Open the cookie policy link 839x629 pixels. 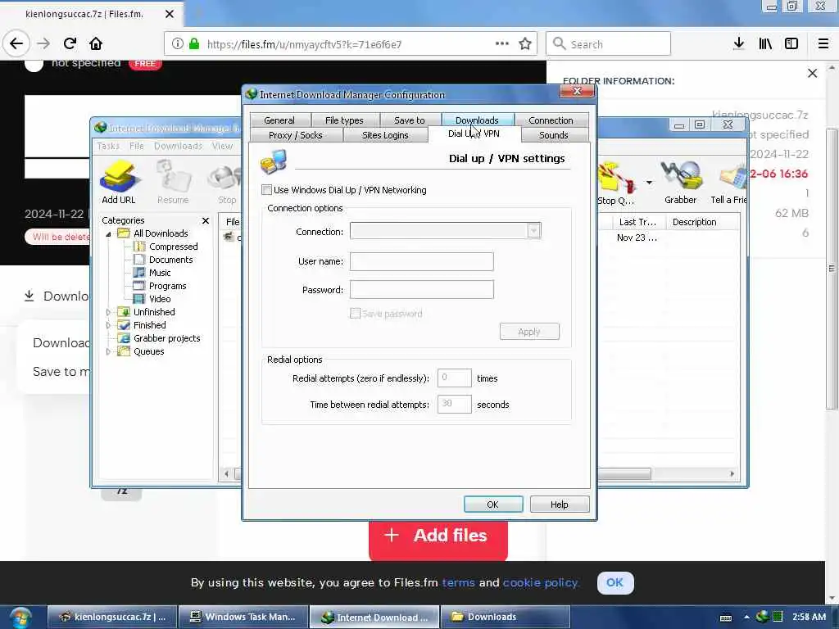[541, 582]
